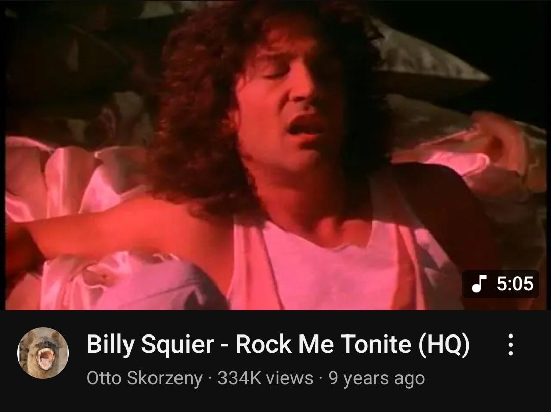This screenshot has height=412, width=551.
Task: Play the Rock Me Tonite video thumbnail
Action: click(x=275, y=155)
